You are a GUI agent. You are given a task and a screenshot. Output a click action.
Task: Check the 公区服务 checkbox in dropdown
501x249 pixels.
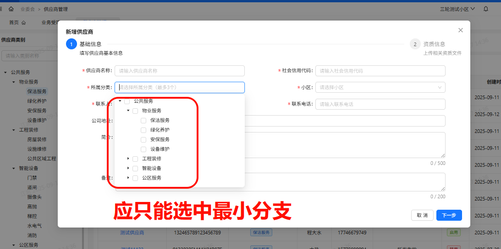(x=135, y=178)
